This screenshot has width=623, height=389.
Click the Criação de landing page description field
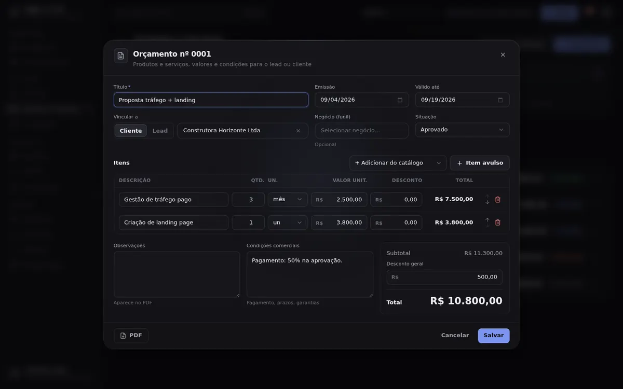tap(173, 223)
